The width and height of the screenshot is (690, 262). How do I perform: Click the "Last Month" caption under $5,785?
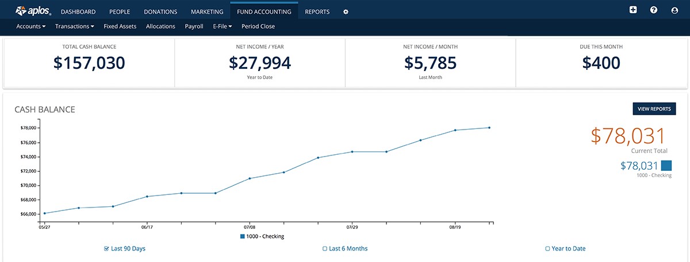[430, 77]
